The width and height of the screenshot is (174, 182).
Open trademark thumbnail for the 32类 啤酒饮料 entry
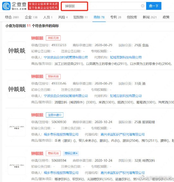click(17, 166)
